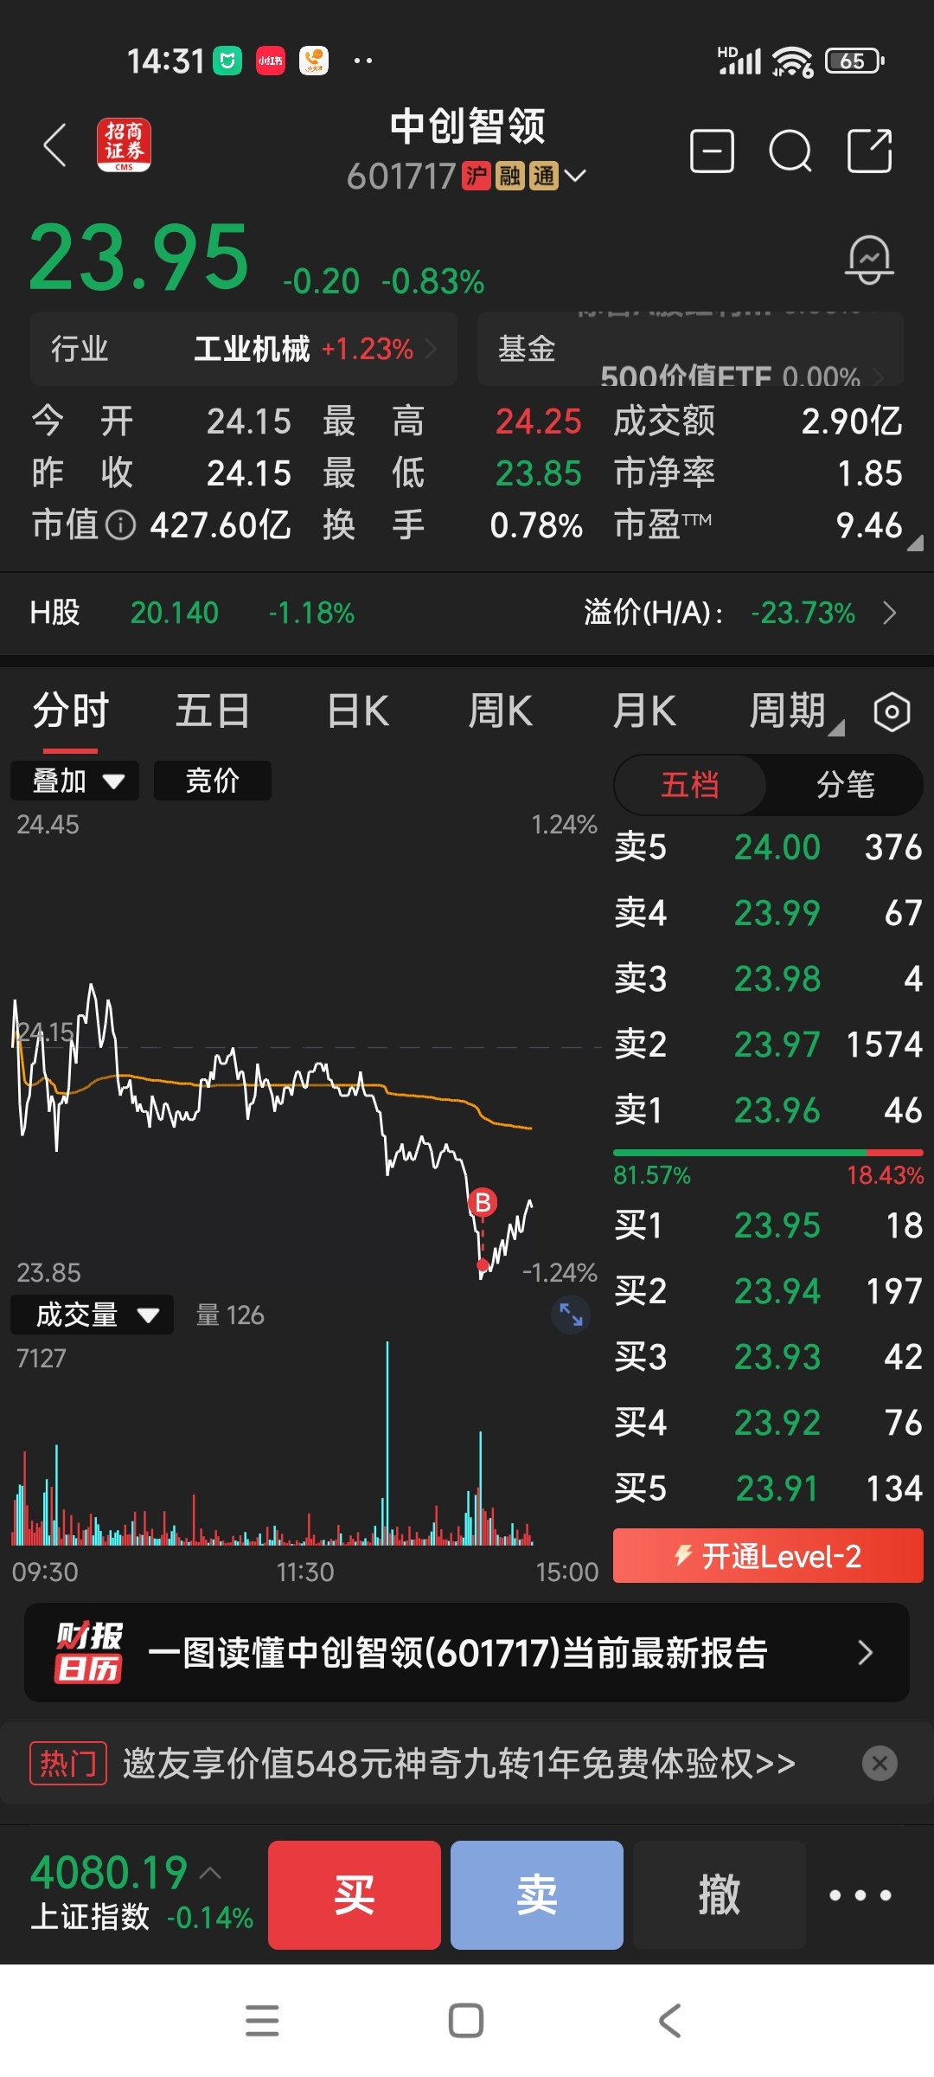Select 卖2 price 23.97 row

768,1045
